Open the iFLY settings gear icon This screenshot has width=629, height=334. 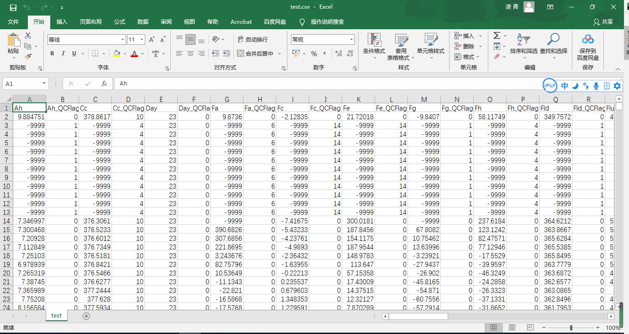click(617, 85)
